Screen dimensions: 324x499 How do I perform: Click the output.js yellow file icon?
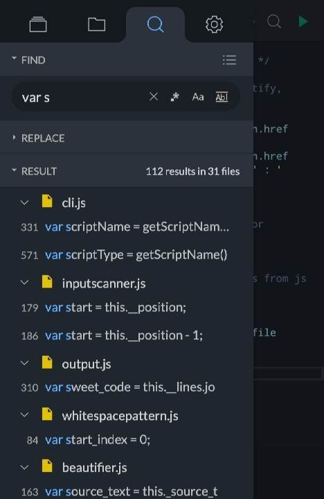(x=47, y=362)
